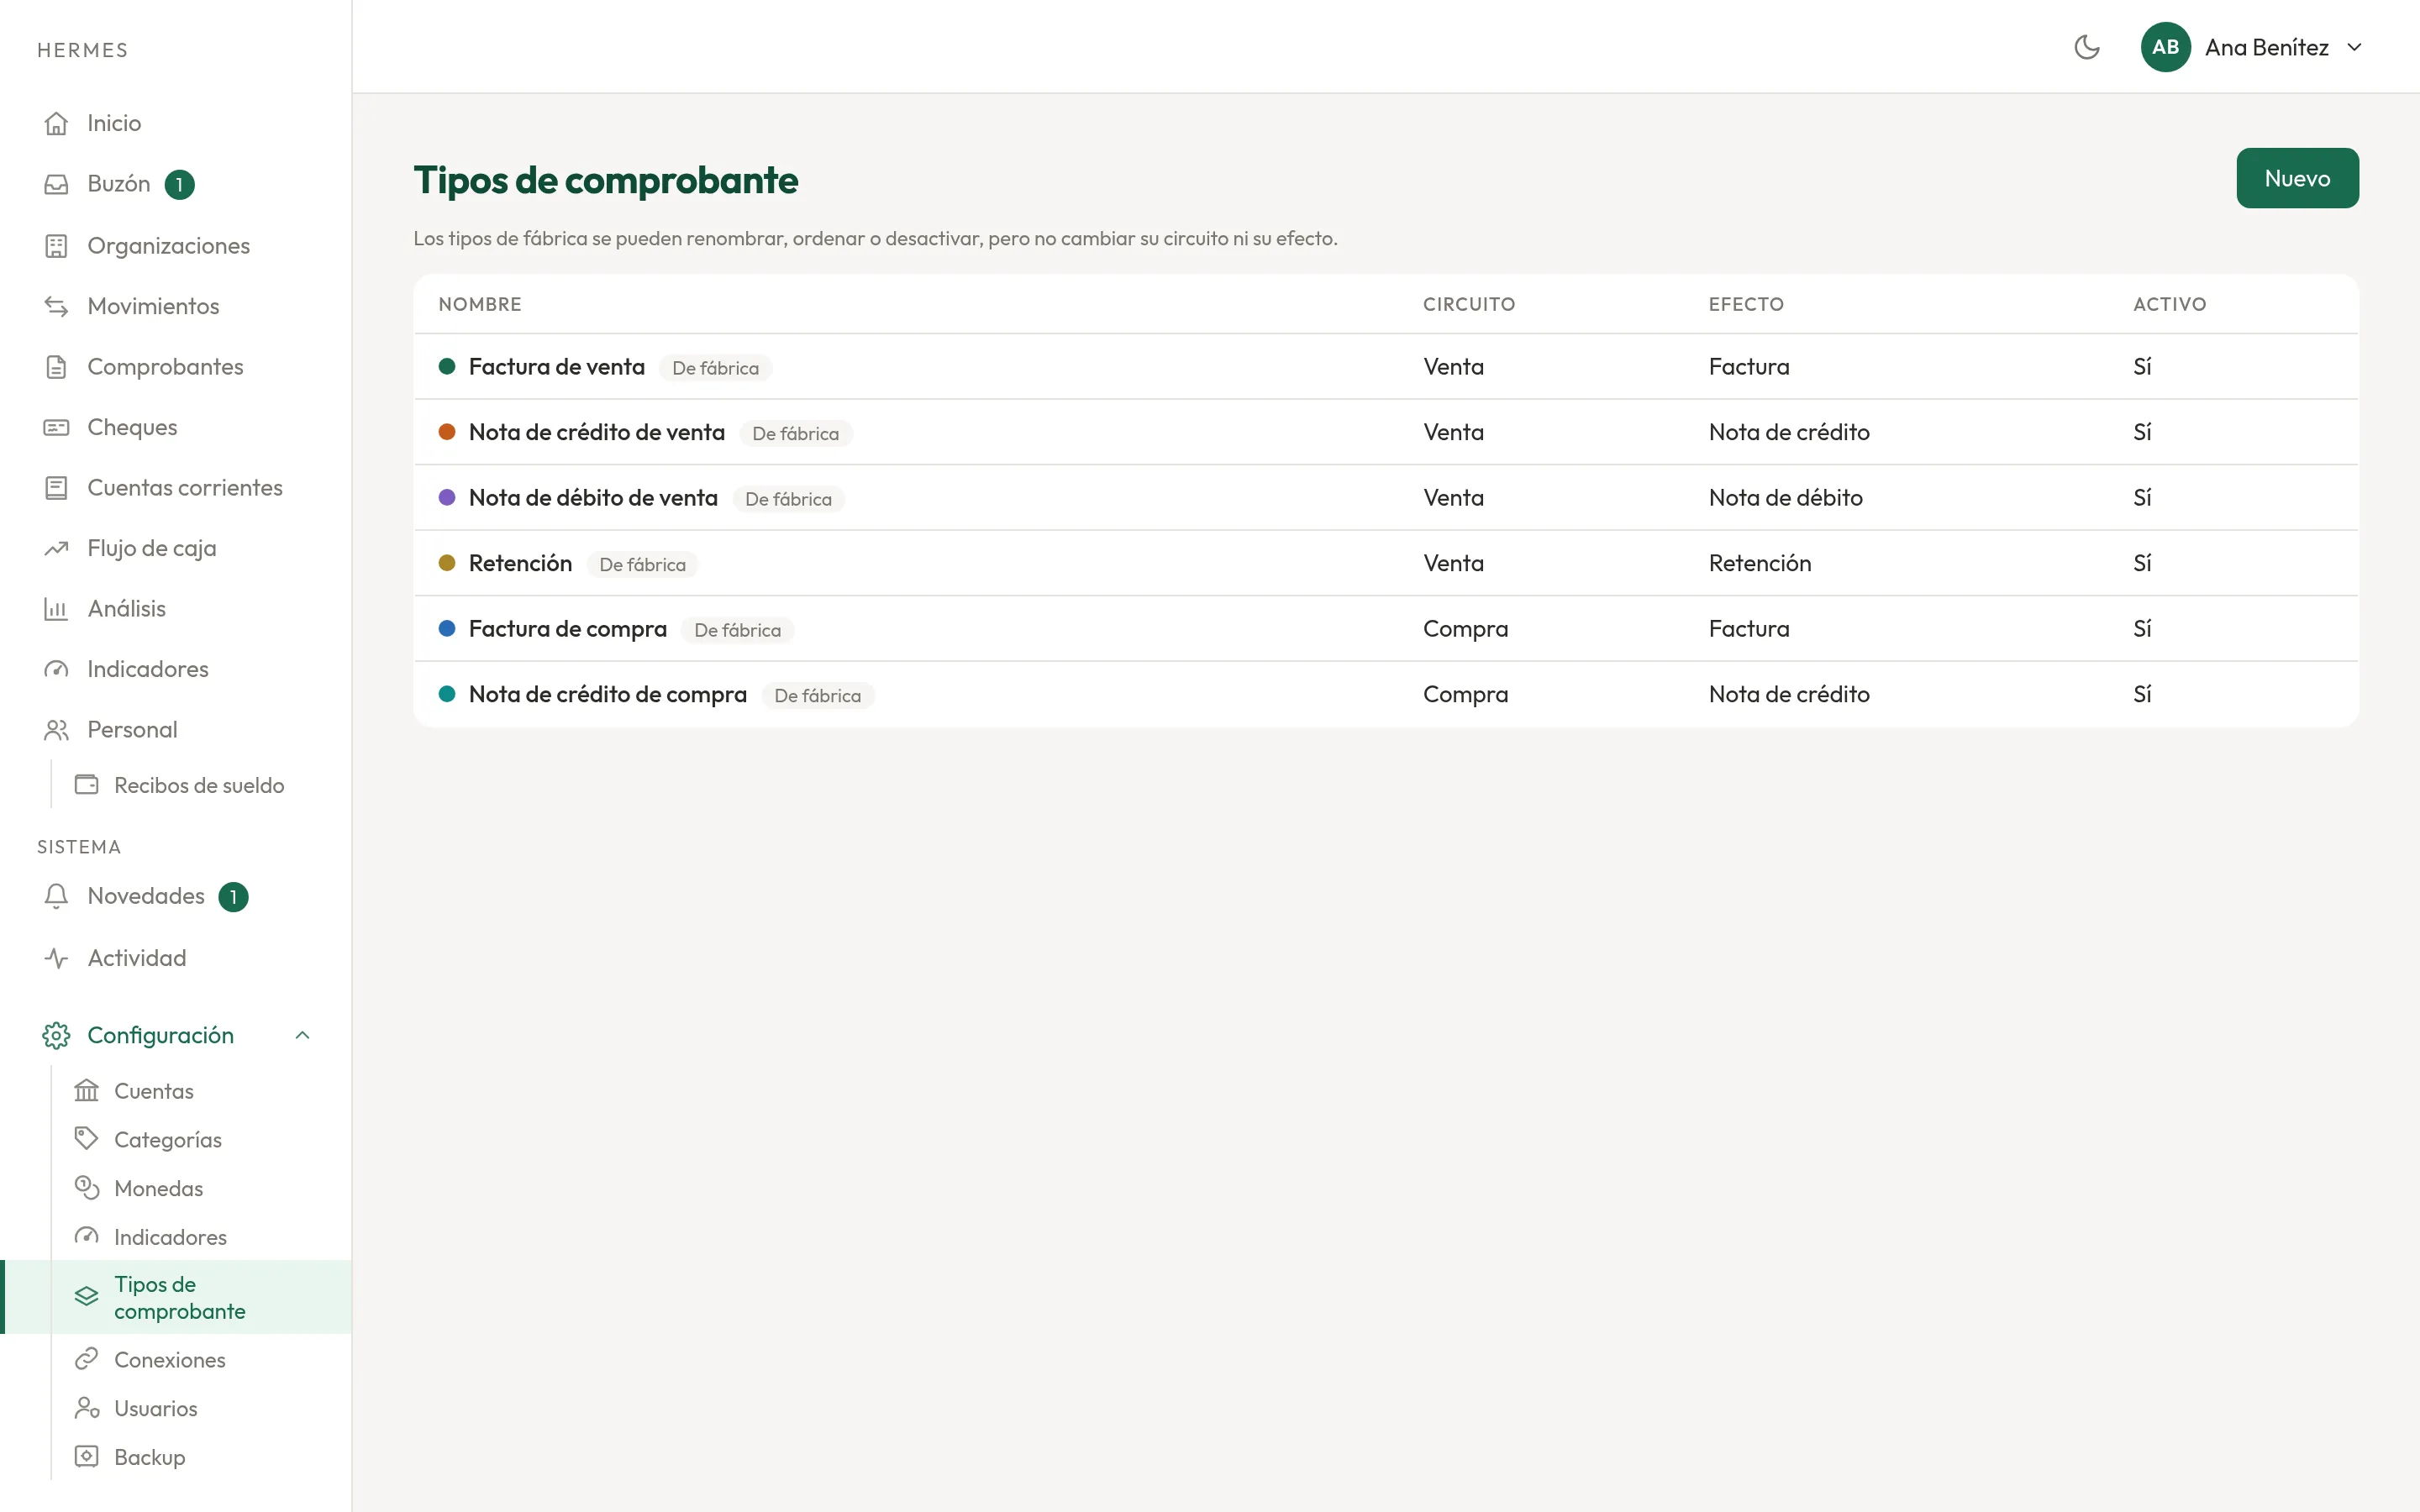The image size is (2420, 1512).
Task: Click the Organizaciones building icon
Action: coord(56,246)
